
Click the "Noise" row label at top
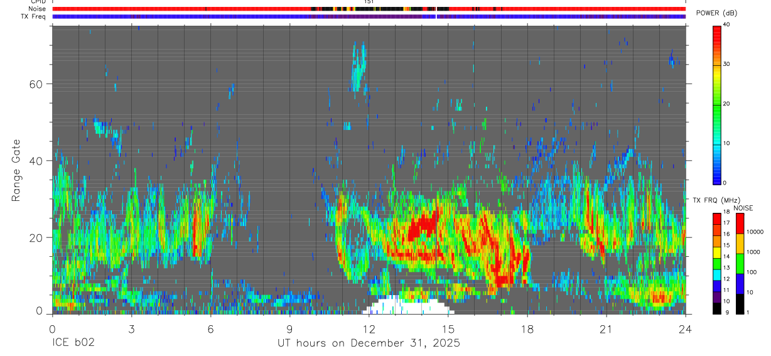(37, 9)
